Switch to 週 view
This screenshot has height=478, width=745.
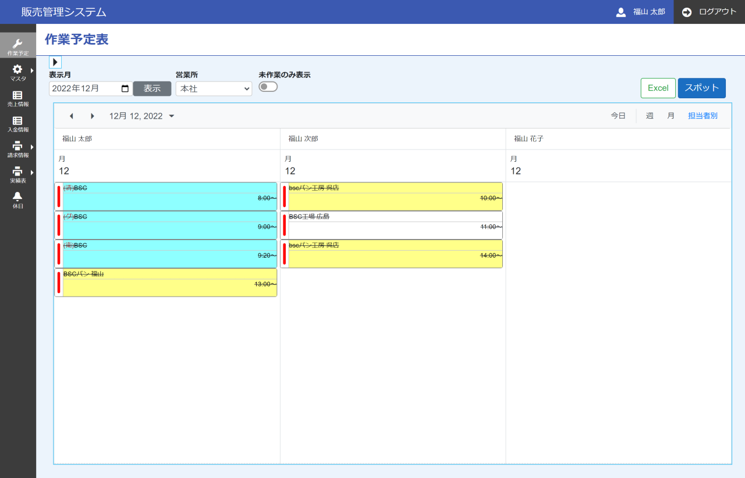650,116
